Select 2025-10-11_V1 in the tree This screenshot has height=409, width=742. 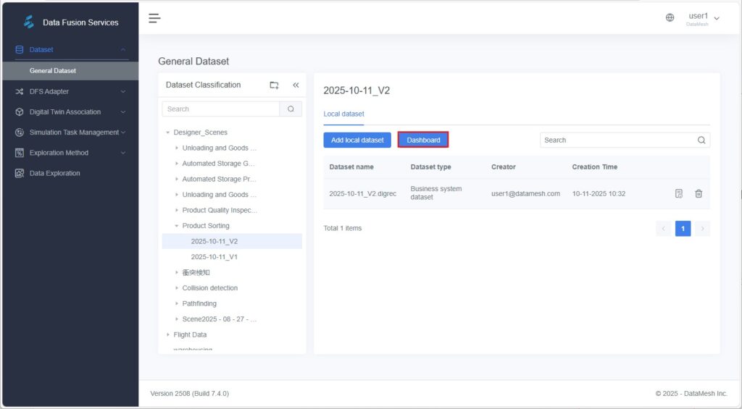click(214, 257)
